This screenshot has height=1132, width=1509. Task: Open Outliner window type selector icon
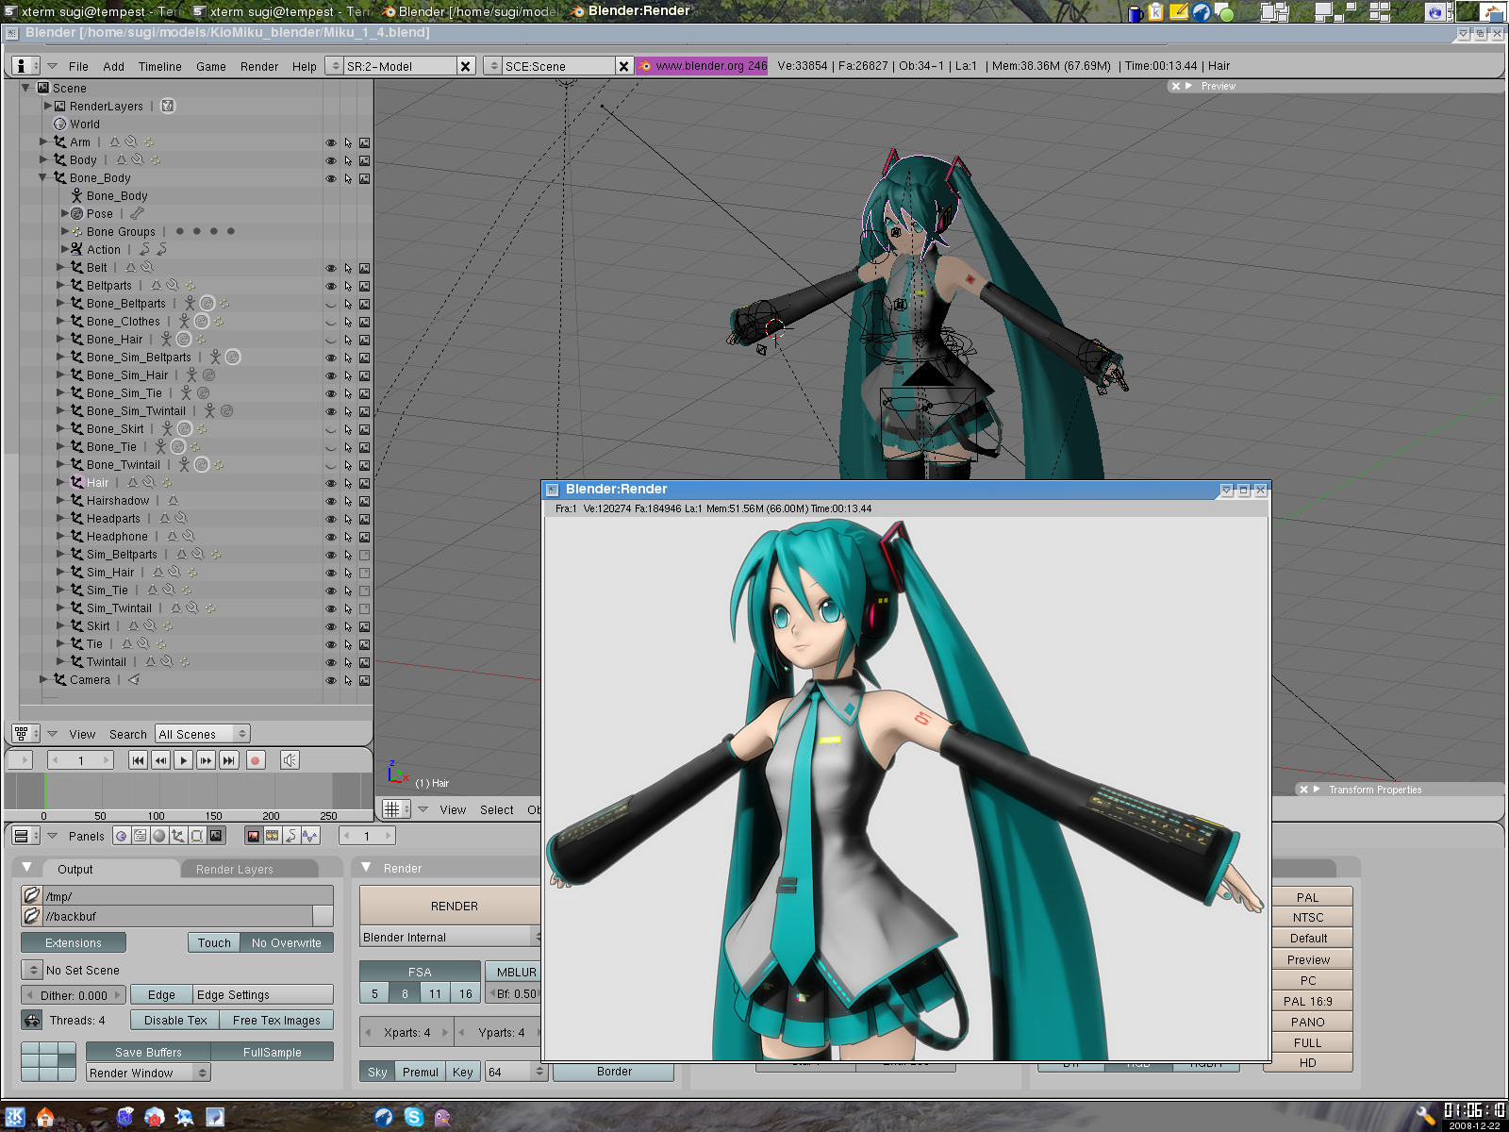click(25, 734)
